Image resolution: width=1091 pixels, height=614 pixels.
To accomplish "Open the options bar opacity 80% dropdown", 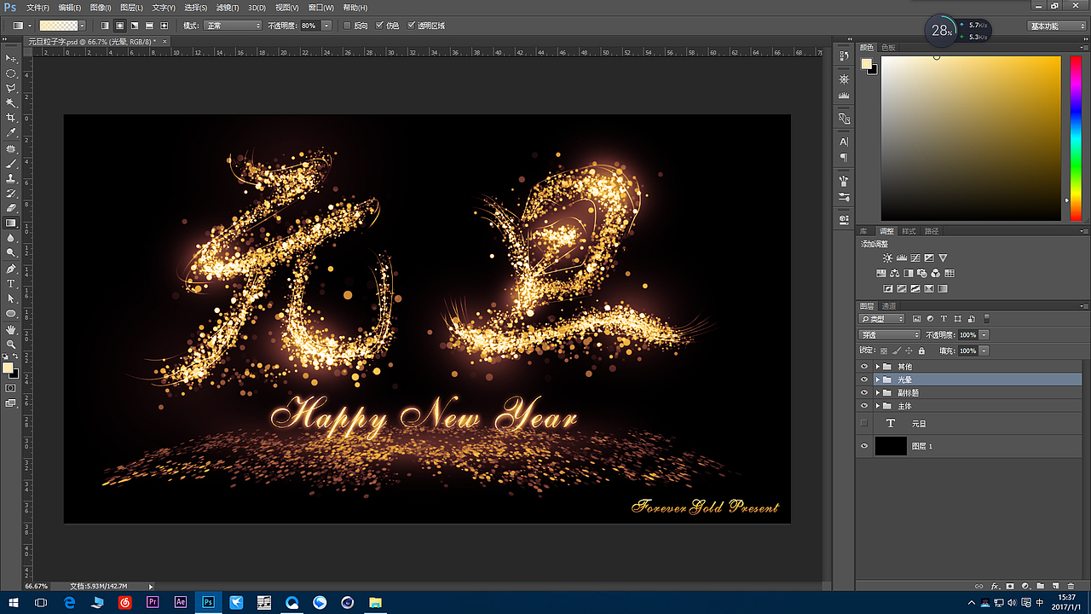I will [x=326, y=26].
